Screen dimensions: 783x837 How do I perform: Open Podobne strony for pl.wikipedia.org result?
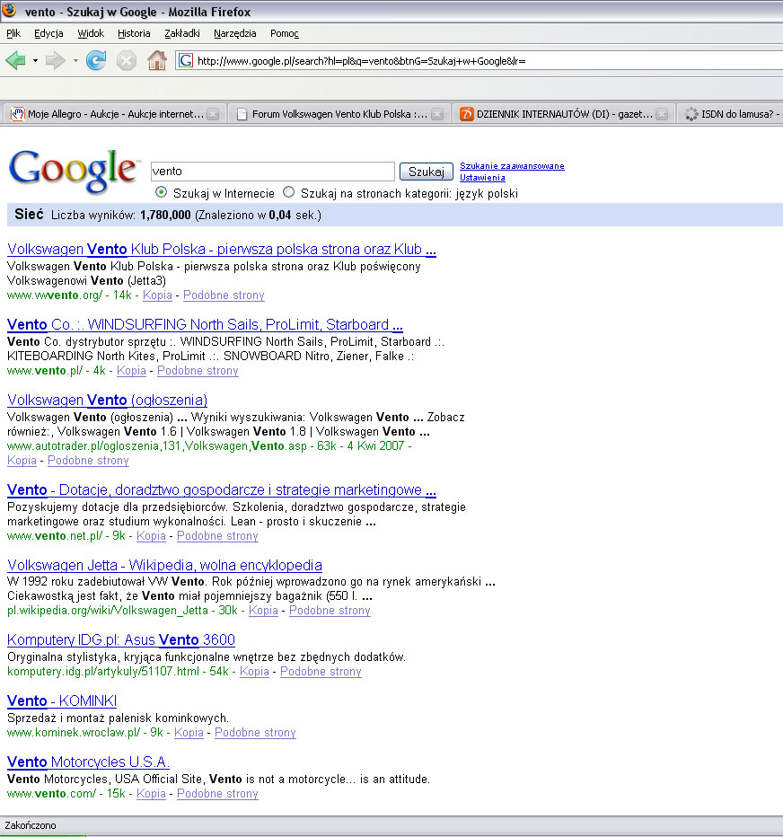click(x=330, y=610)
